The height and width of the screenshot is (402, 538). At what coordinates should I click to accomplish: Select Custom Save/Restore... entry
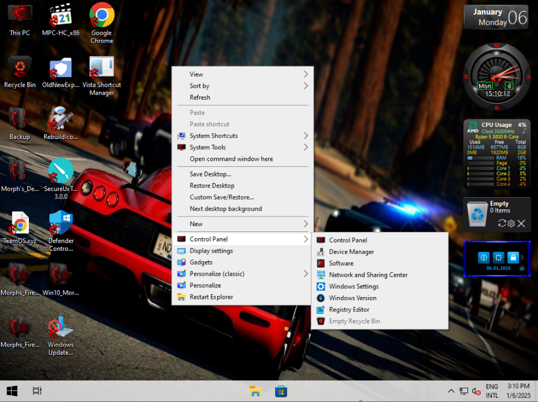(243, 197)
